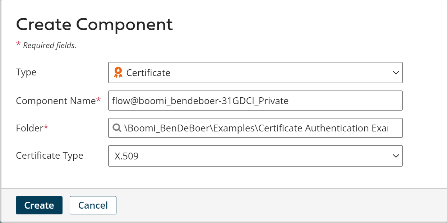Expand the Certificate Type selector showing X.509
Viewport: 447px width, 223px height.
click(395, 156)
